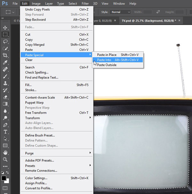This screenshot has height=194, width=192.
Task: Select the Horizontal Type tool
Action: [x=5, y=132]
